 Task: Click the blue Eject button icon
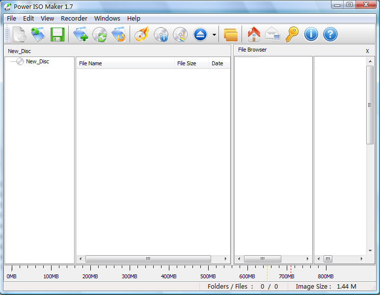[200, 34]
